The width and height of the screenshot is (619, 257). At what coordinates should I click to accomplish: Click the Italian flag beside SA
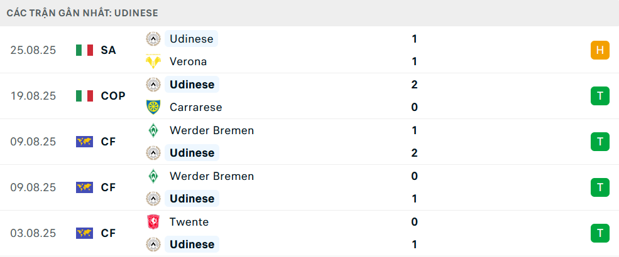pos(84,50)
